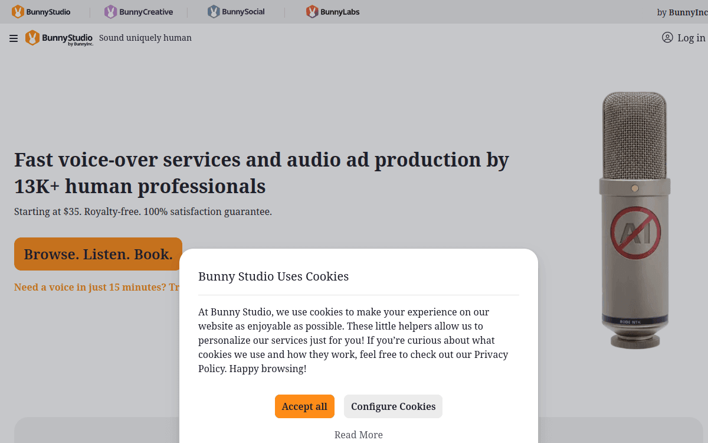708x443 pixels.
Task: Click the Browse. Listen. Book. button
Action: (x=98, y=254)
